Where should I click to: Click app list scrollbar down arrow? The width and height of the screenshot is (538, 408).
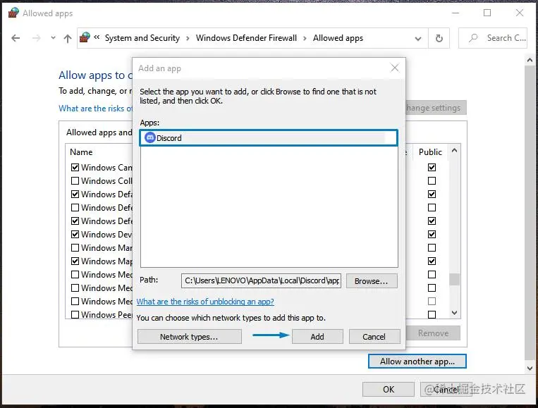(454, 313)
